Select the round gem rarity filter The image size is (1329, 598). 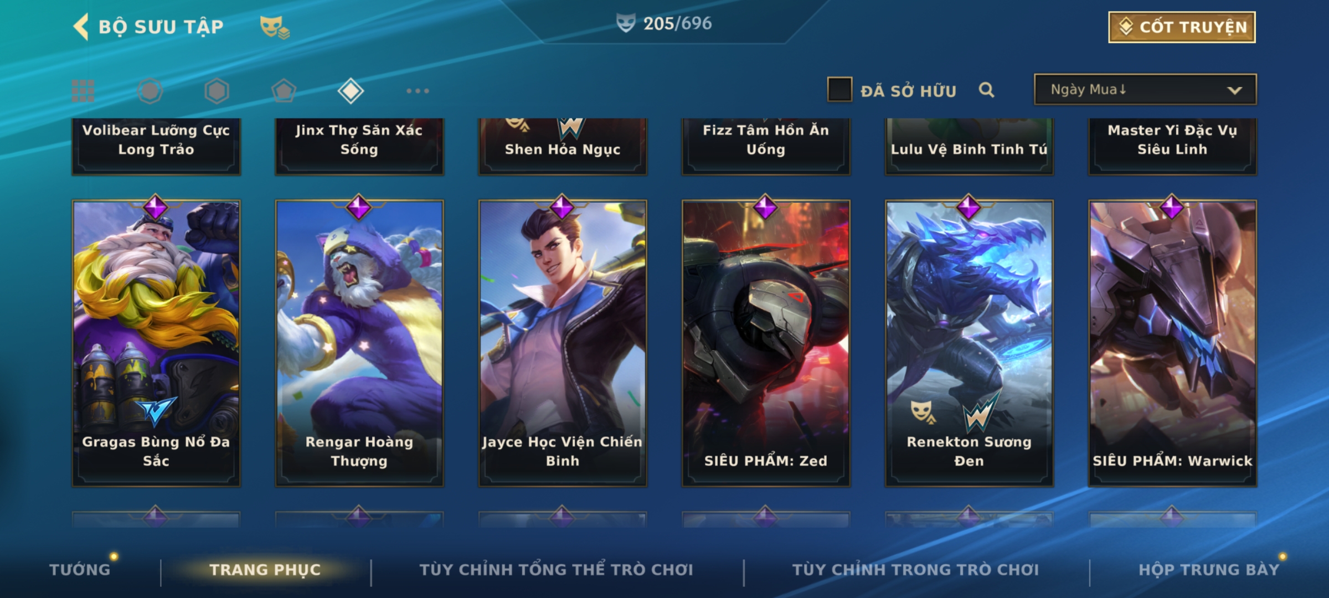click(150, 91)
